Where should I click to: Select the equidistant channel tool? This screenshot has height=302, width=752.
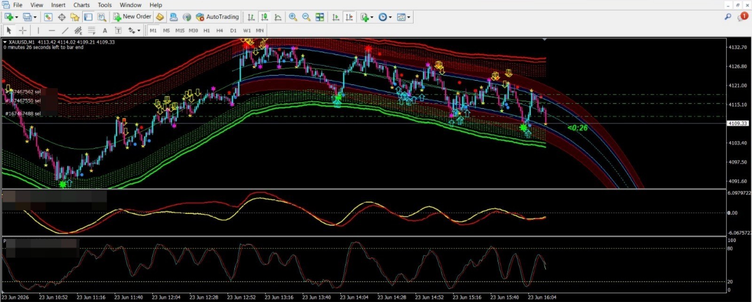pyautogui.click(x=78, y=30)
